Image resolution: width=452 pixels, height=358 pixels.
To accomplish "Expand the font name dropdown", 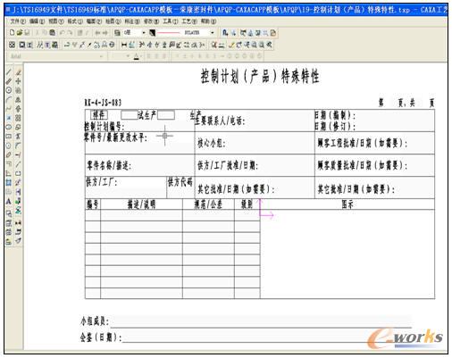I will point(102,56).
